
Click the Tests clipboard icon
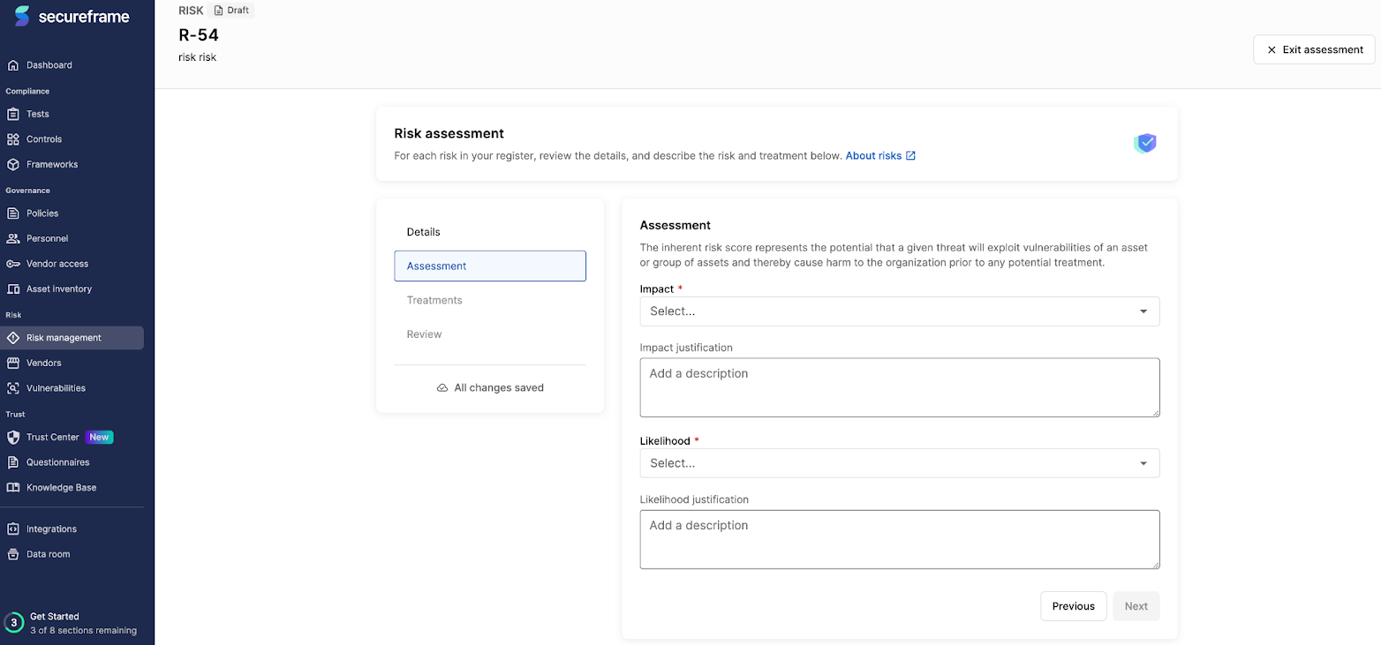tap(13, 114)
